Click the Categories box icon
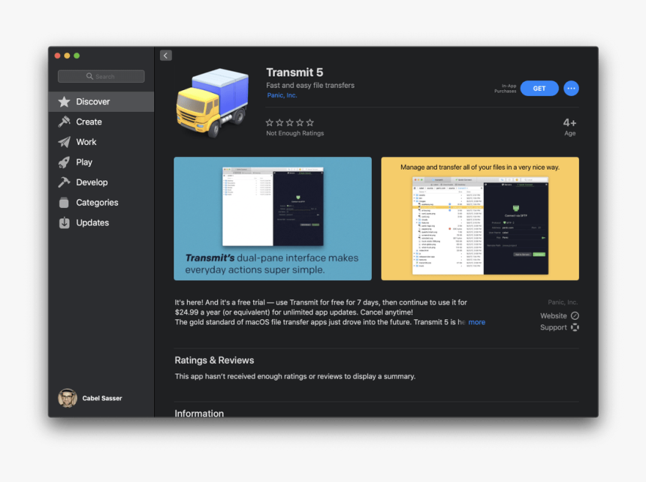646x482 pixels. [65, 203]
